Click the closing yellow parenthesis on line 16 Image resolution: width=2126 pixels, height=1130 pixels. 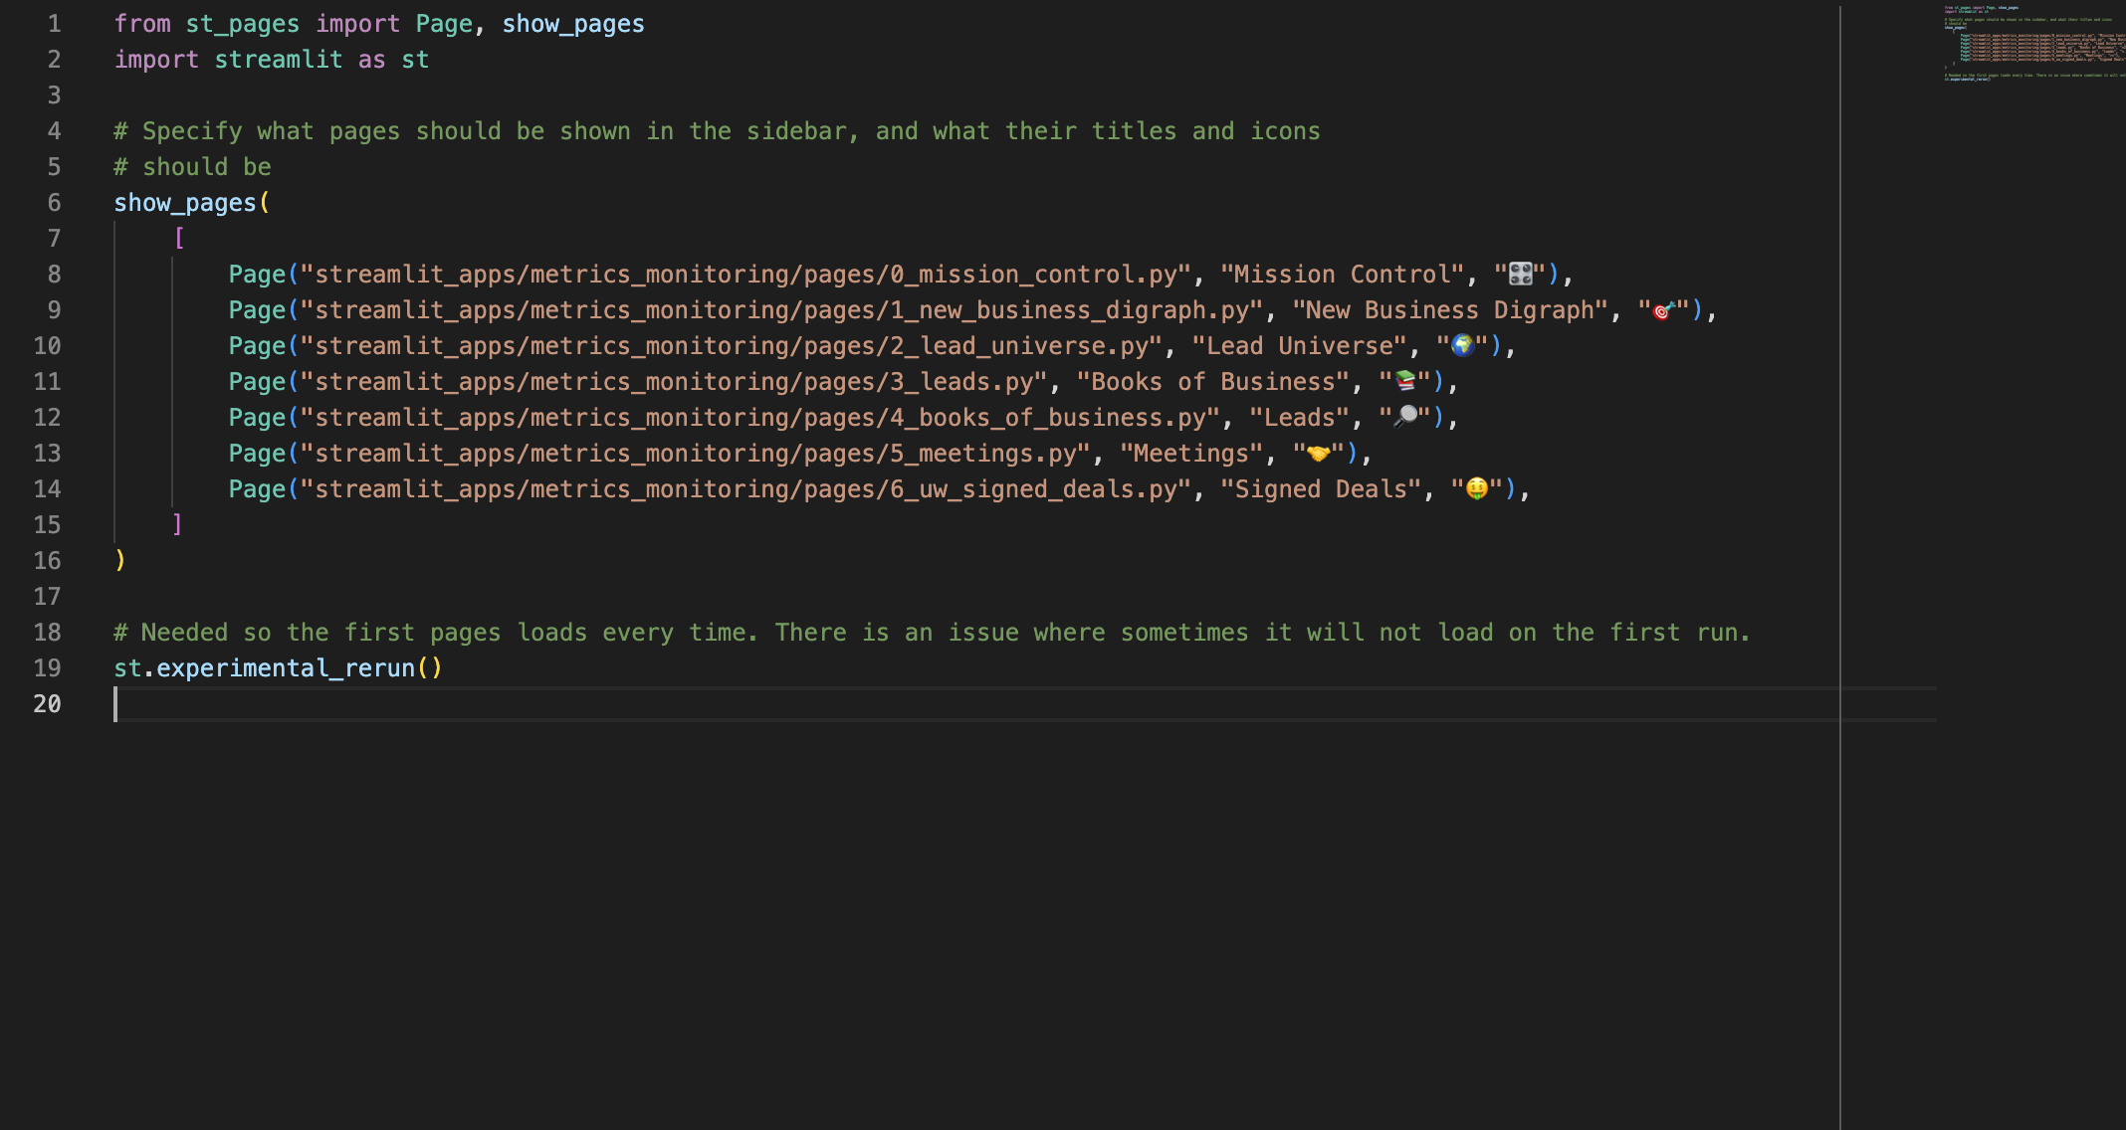pyautogui.click(x=120, y=560)
